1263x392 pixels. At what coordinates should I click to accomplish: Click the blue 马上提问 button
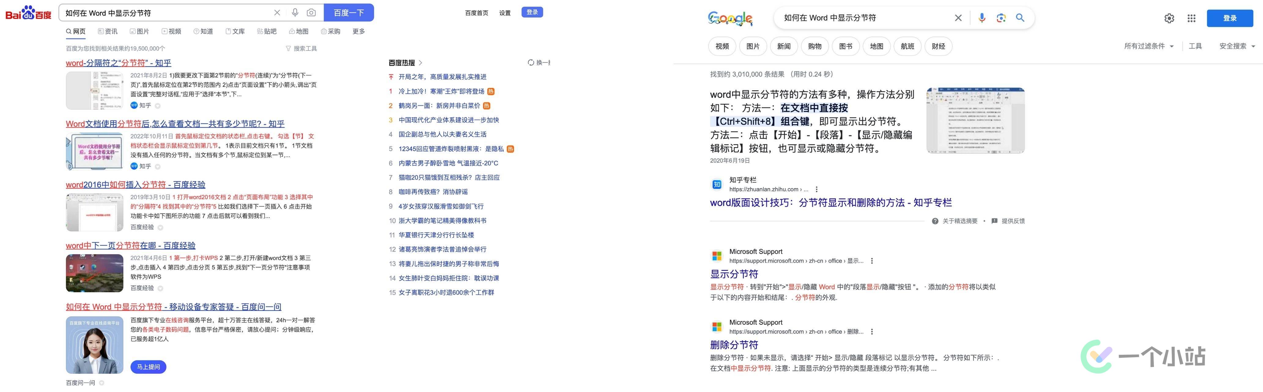tap(148, 367)
